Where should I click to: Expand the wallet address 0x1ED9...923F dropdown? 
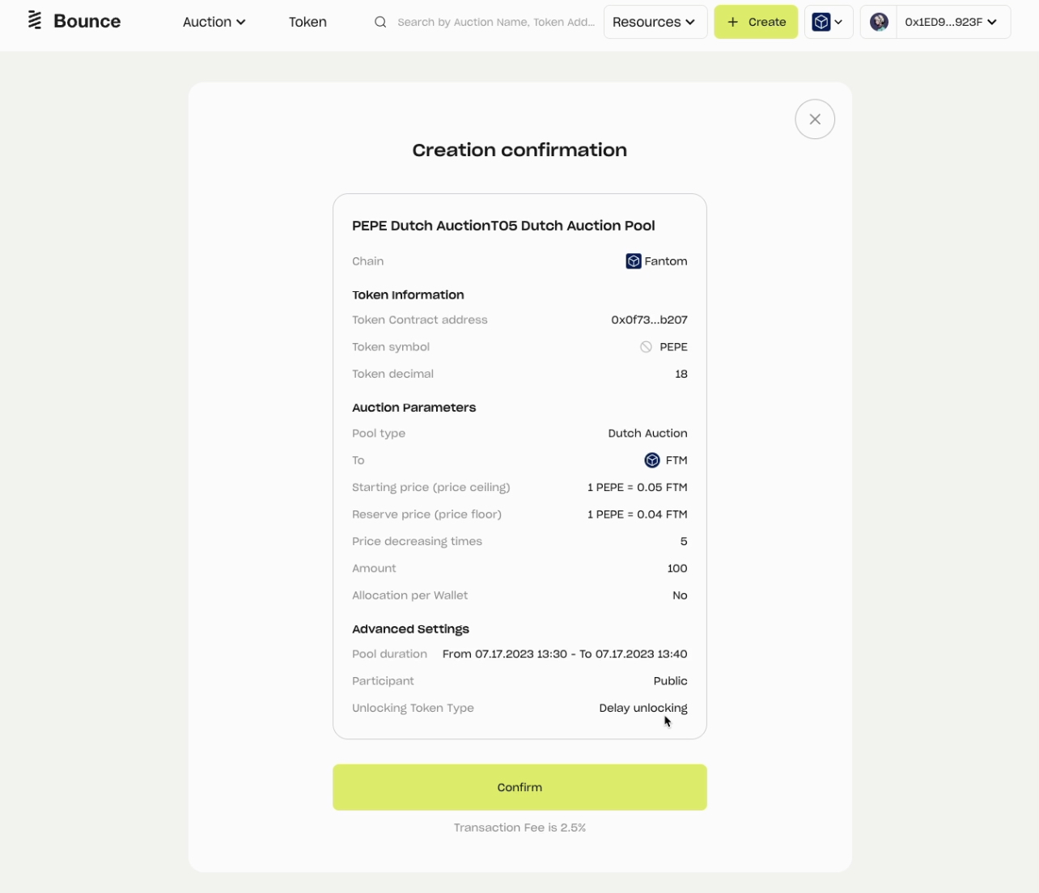pyautogui.click(x=952, y=22)
